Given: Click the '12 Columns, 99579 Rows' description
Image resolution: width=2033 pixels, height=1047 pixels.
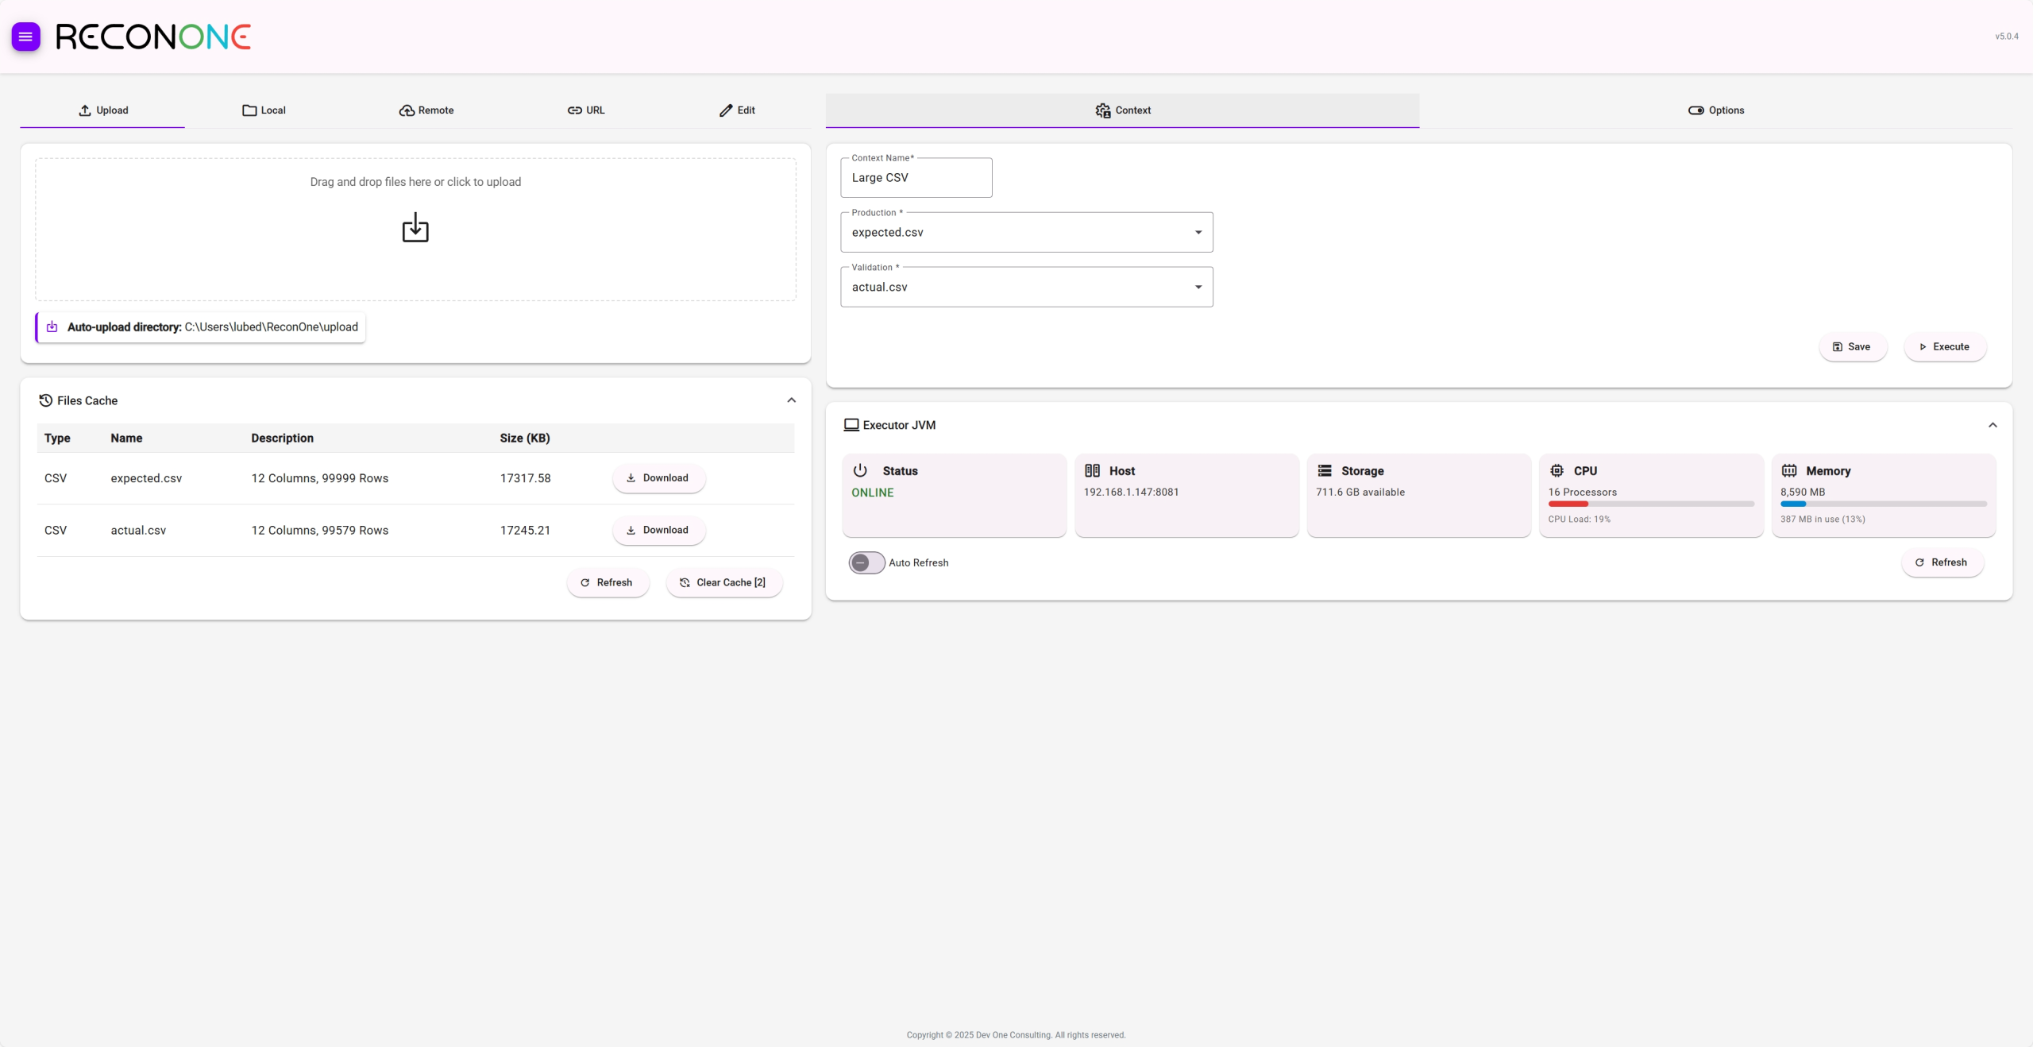Looking at the screenshot, I should pos(320,531).
